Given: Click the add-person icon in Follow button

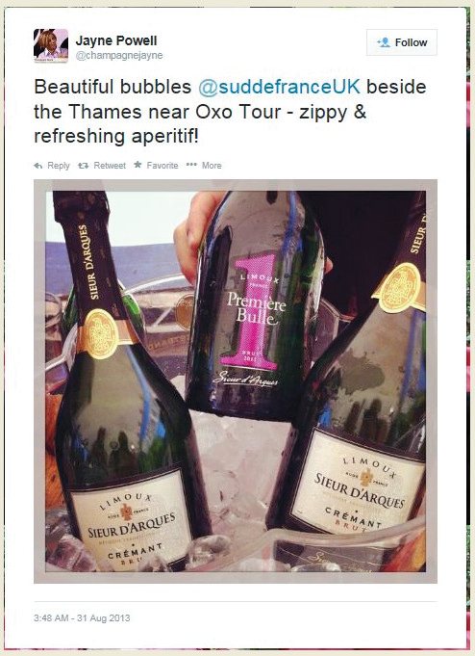Looking at the screenshot, I should click(384, 42).
